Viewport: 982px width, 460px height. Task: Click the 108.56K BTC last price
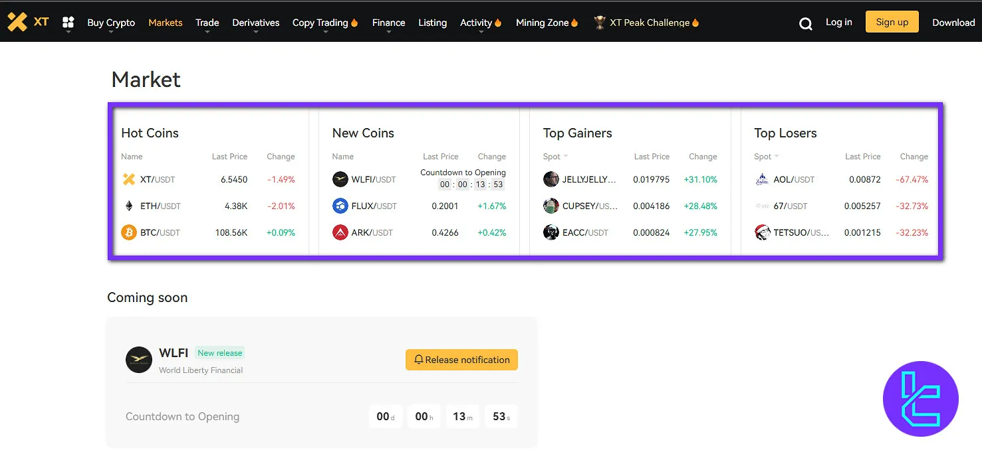[x=231, y=232]
